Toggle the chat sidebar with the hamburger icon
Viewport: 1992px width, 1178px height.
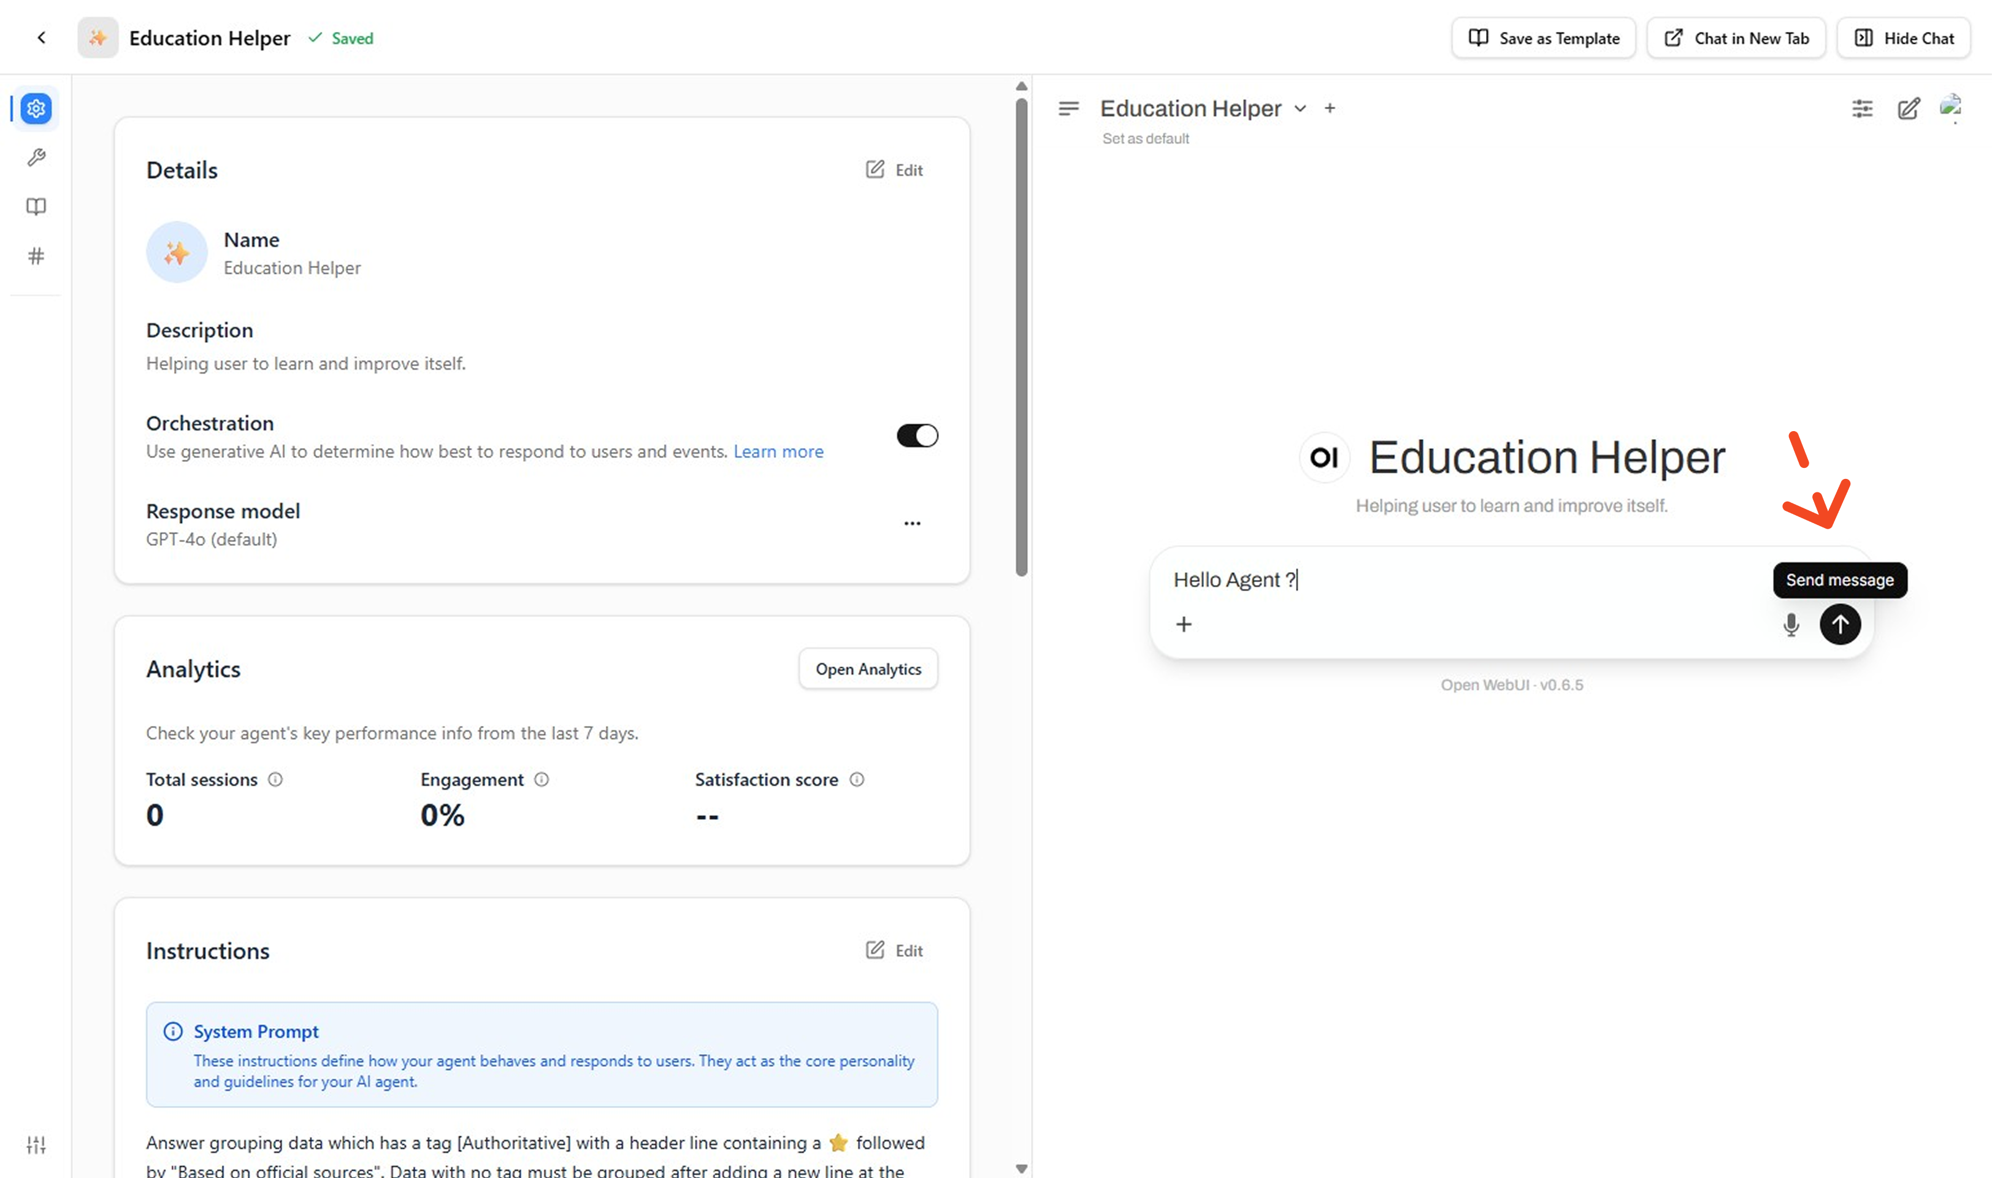tap(1068, 108)
